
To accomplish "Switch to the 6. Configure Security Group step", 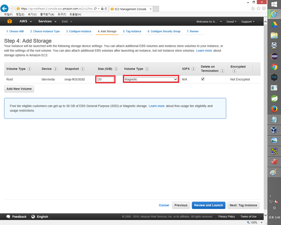I will point(164,31).
